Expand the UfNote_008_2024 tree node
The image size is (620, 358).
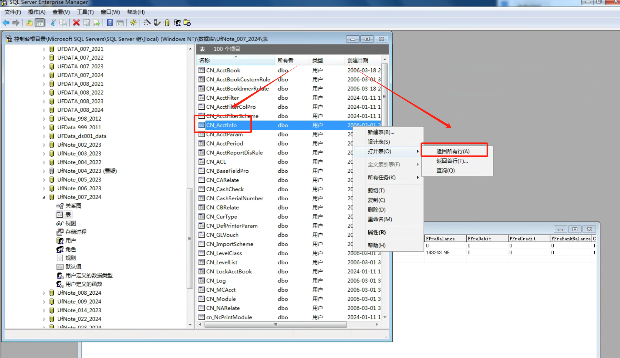(x=44, y=293)
